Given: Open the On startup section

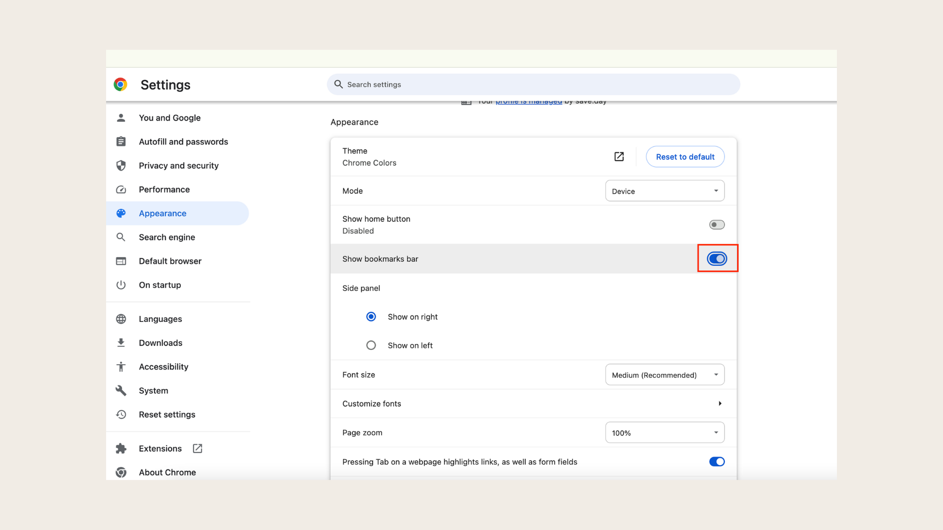Looking at the screenshot, I should pyautogui.click(x=160, y=285).
